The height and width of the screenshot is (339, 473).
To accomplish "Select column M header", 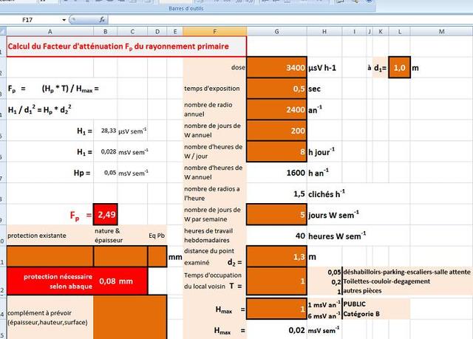I will click(x=441, y=31).
